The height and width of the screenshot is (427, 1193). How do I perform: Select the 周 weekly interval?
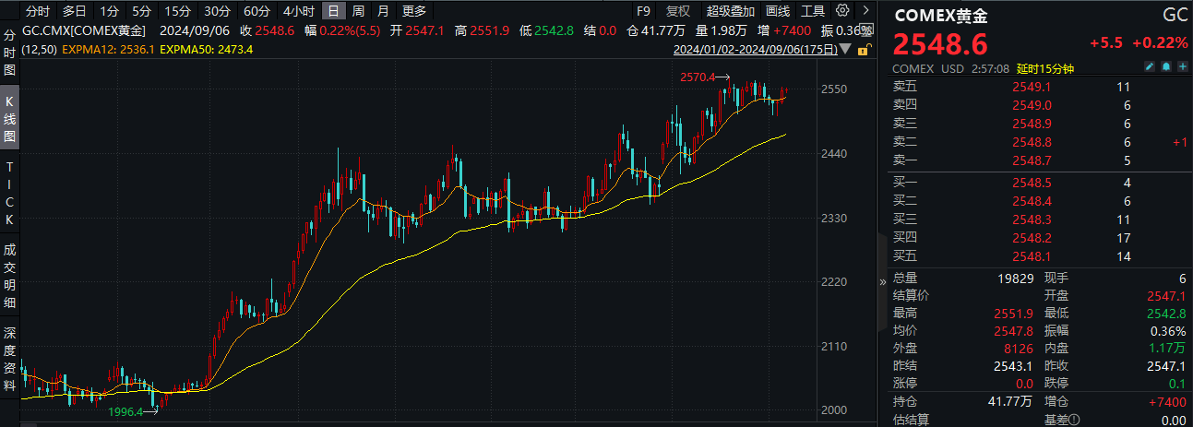[358, 11]
